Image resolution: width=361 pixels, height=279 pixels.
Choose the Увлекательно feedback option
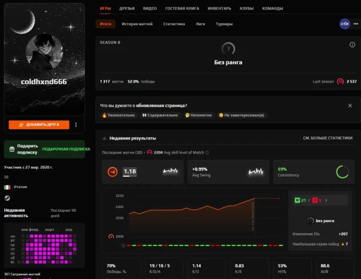click(118, 115)
